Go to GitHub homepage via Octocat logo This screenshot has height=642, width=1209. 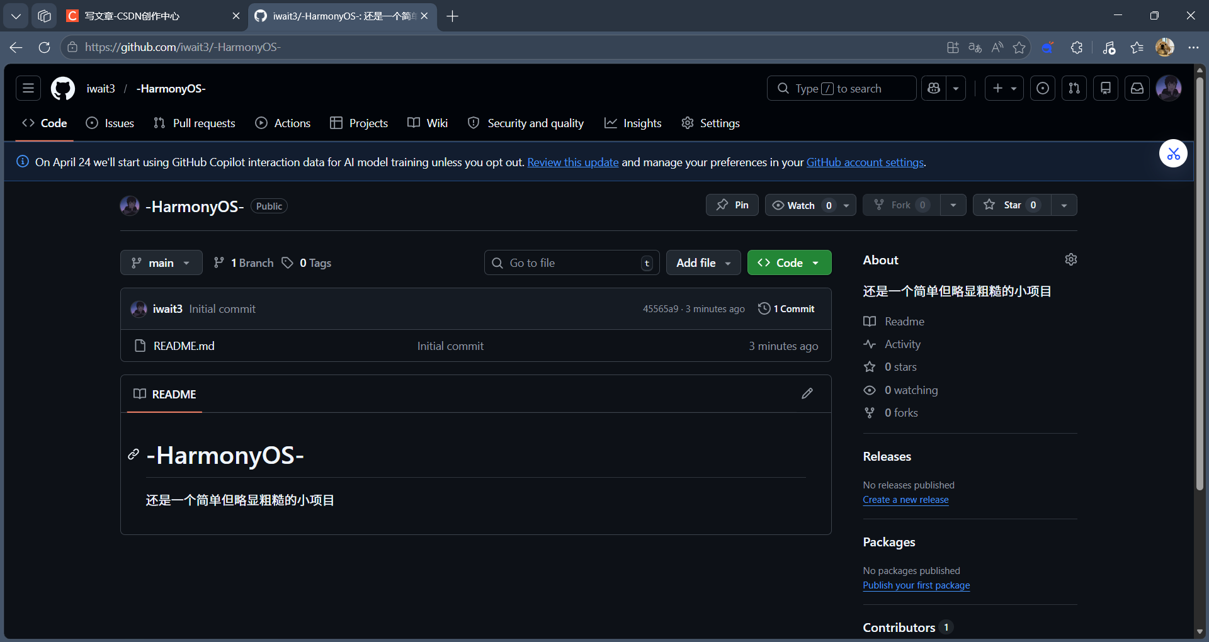point(63,89)
